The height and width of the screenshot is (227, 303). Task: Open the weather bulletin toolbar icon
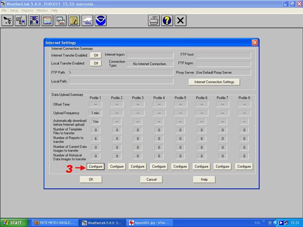[34, 20]
